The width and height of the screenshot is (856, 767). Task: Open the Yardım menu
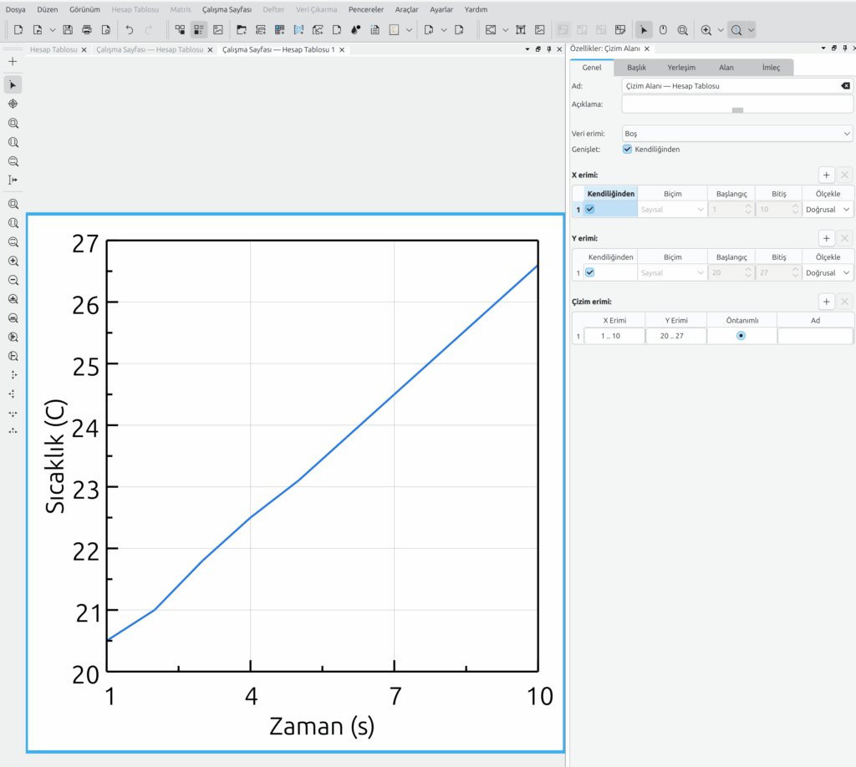(476, 9)
